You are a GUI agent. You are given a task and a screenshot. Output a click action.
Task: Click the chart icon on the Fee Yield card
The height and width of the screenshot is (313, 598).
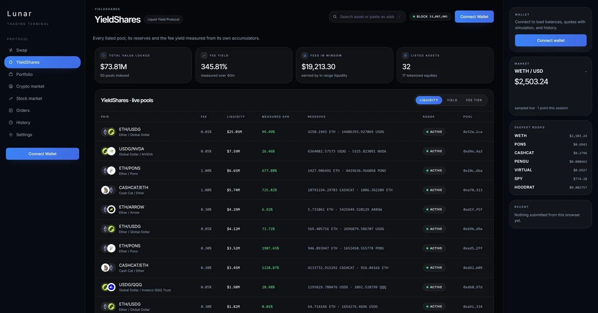click(204, 55)
